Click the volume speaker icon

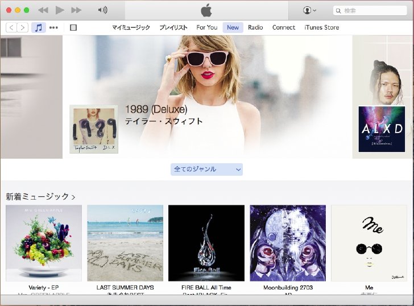(x=103, y=10)
